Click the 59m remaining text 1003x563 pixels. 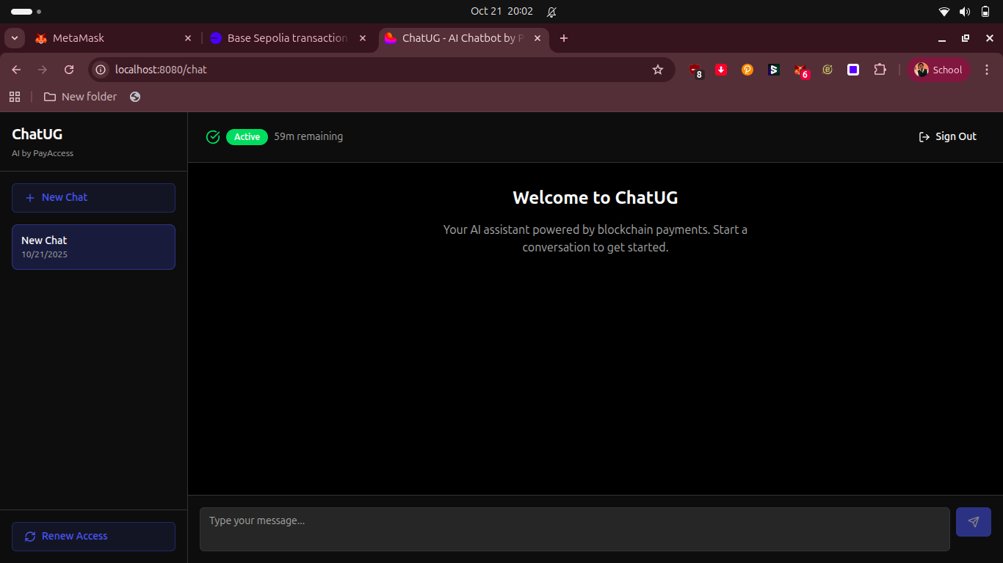tap(308, 136)
